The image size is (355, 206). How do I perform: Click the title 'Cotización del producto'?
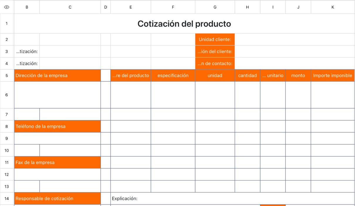(184, 24)
